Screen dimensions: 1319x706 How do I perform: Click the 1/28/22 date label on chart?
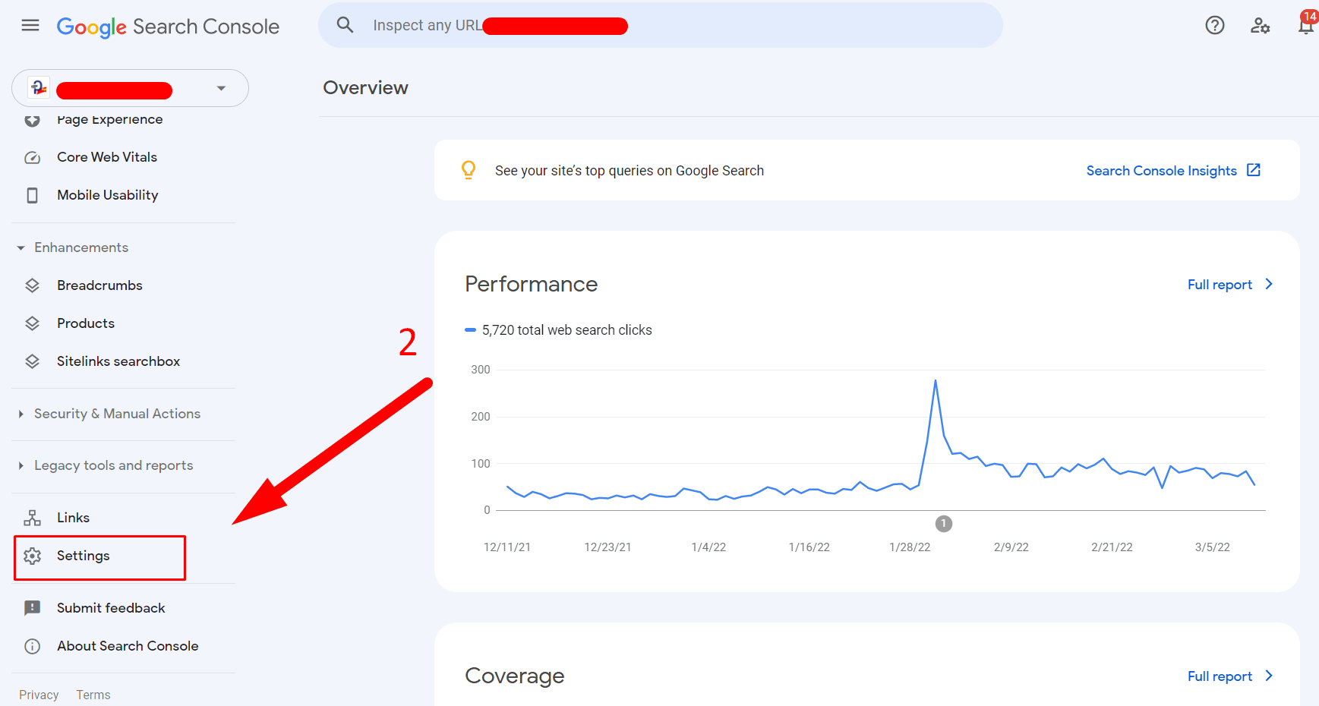[910, 547]
